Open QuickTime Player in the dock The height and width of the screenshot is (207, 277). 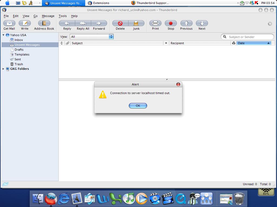point(181,199)
